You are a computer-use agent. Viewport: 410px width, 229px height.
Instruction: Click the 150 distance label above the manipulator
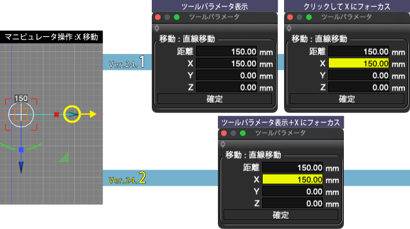(x=21, y=99)
